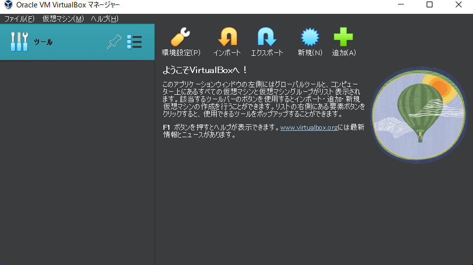473x265 pixels.
Task: Close the VirtualBox Manager window
Action: 459,4
